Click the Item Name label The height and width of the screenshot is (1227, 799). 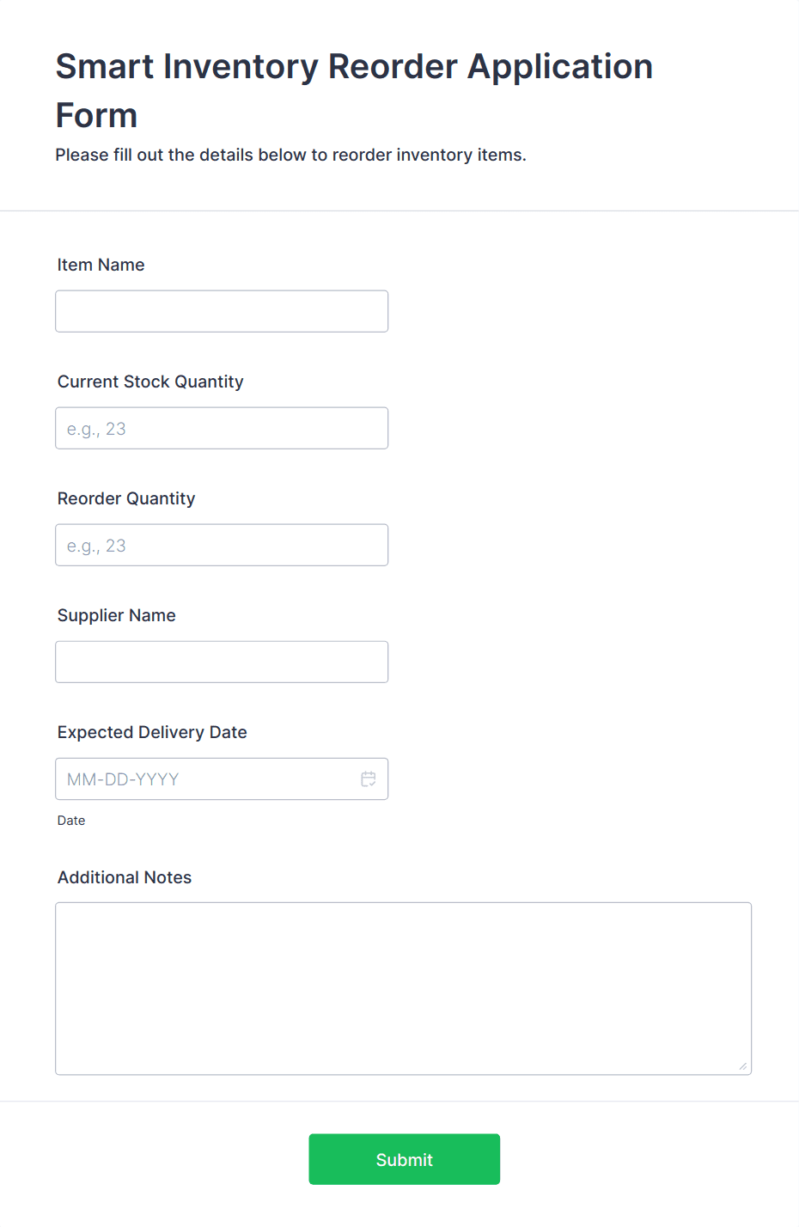coord(101,265)
